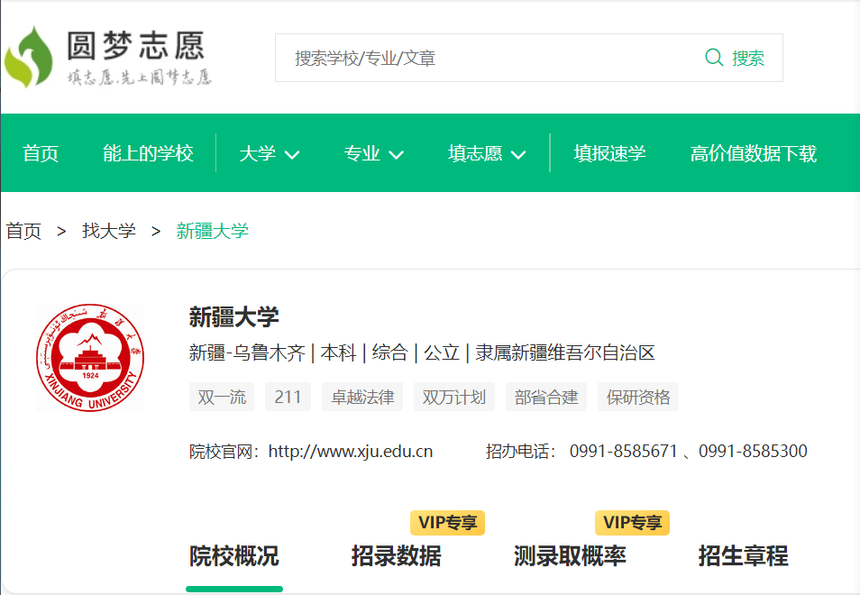This screenshot has width=860, height=595.
Task: Click the 圆梦志愿 leaf logo
Action: point(29,57)
